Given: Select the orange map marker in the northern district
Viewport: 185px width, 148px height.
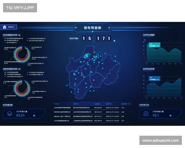Looking at the screenshot, I should [94, 52].
